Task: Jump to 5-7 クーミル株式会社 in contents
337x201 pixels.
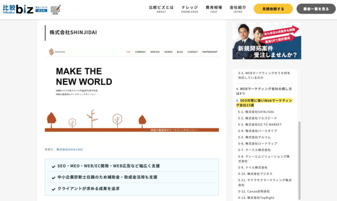Action: pyautogui.click(x=254, y=150)
